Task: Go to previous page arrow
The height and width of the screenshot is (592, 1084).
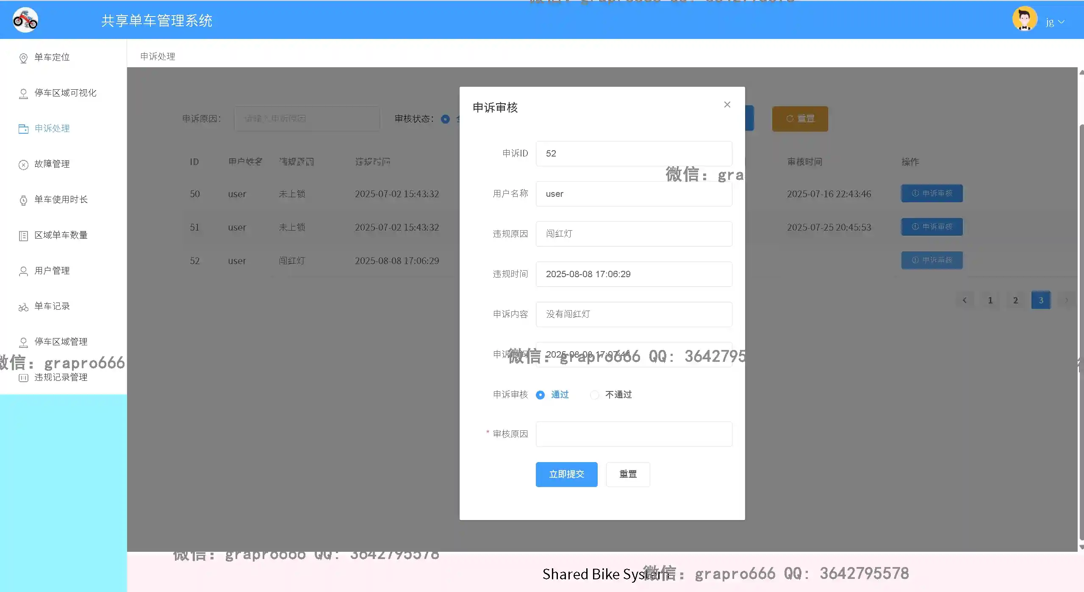Action: (965, 300)
